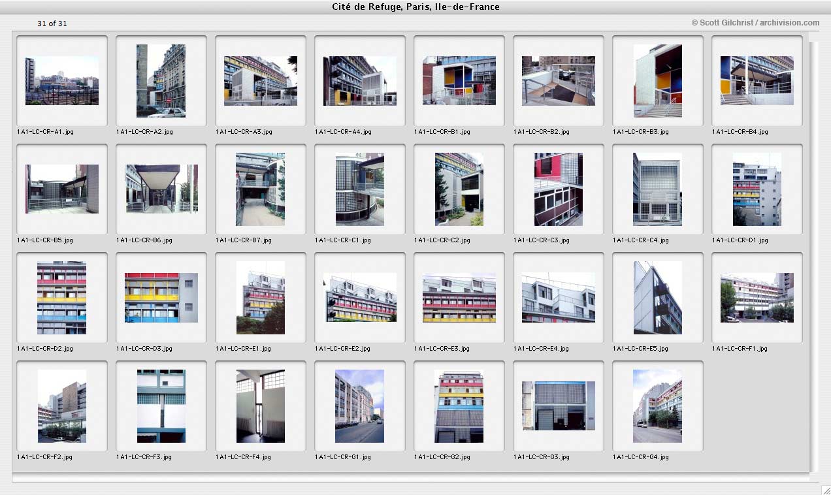Select the 1A1-LC-CR-B4.jpg thumbnail
The image size is (831, 495).
click(x=757, y=81)
